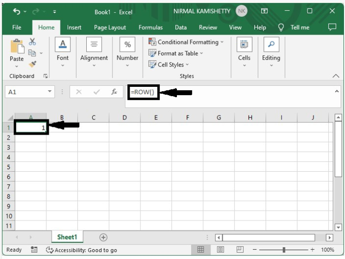Click the zoom out minus button
This screenshot has width=345, height=259.
tap(255, 250)
